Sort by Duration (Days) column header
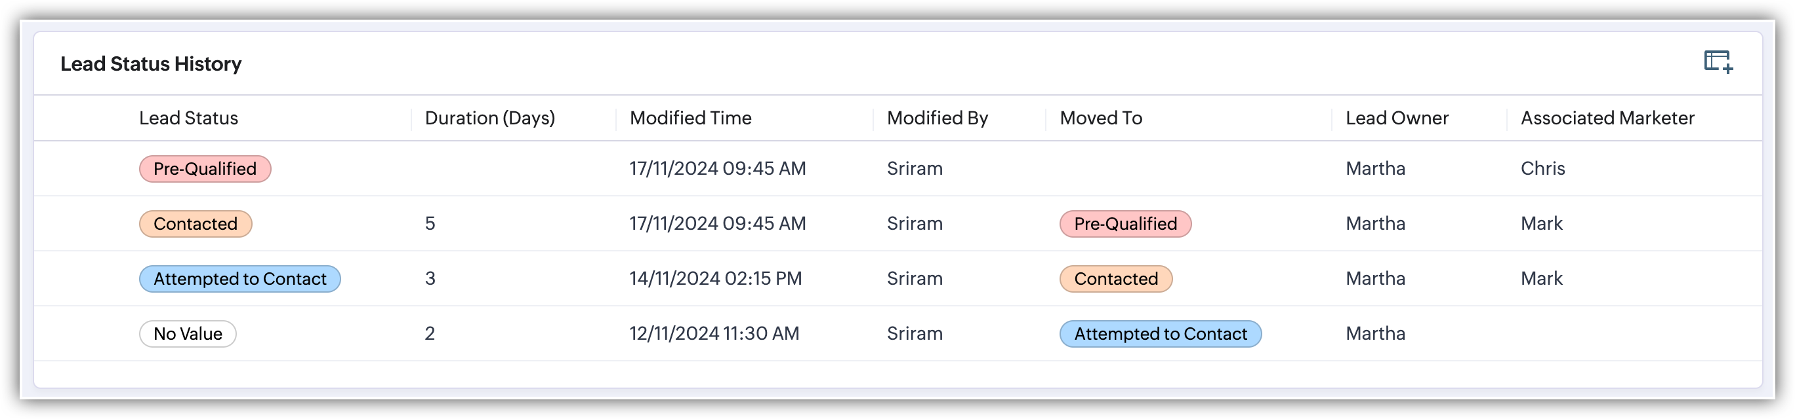Viewport: 1795px width, 419px height. tap(490, 118)
